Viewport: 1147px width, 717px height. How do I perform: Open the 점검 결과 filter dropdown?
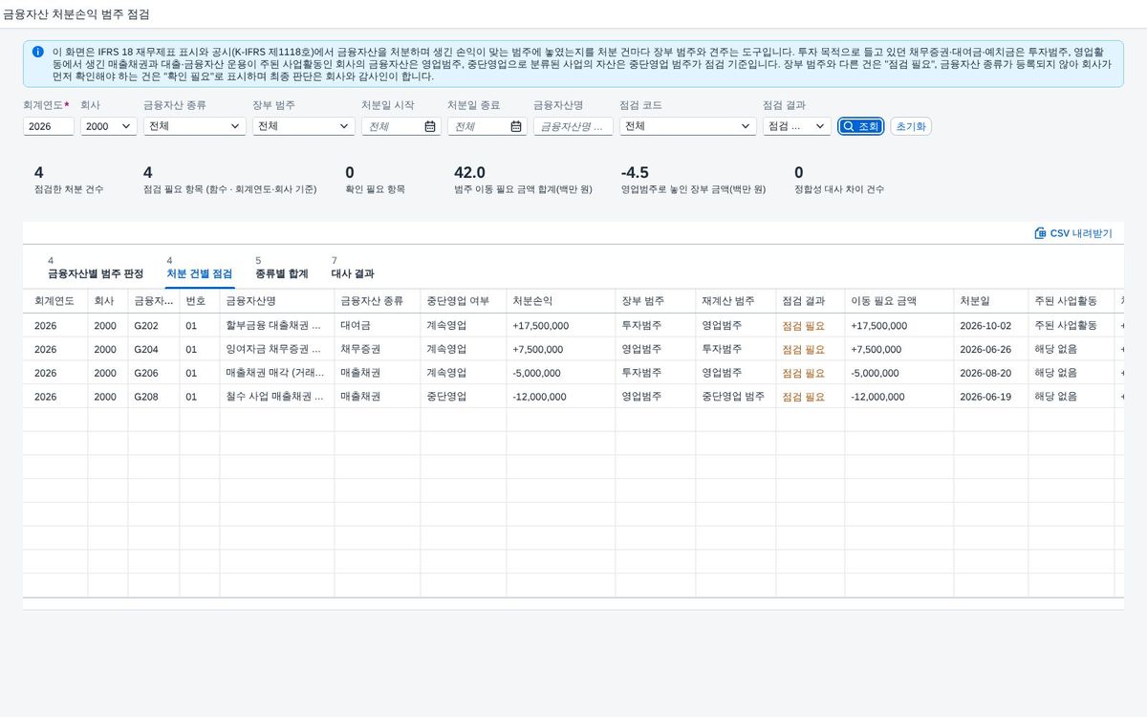pyautogui.click(x=796, y=126)
